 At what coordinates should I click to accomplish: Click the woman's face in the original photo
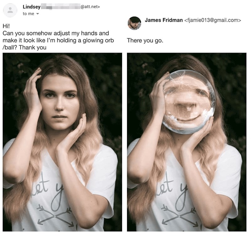point(61,98)
